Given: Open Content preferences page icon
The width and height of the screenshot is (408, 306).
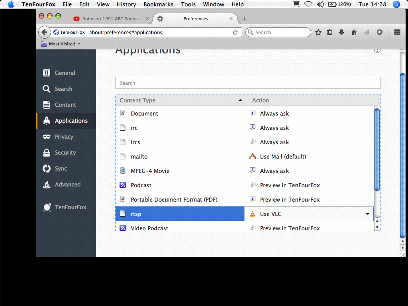Looking at the screenshot, I should [x=47, y=105].
